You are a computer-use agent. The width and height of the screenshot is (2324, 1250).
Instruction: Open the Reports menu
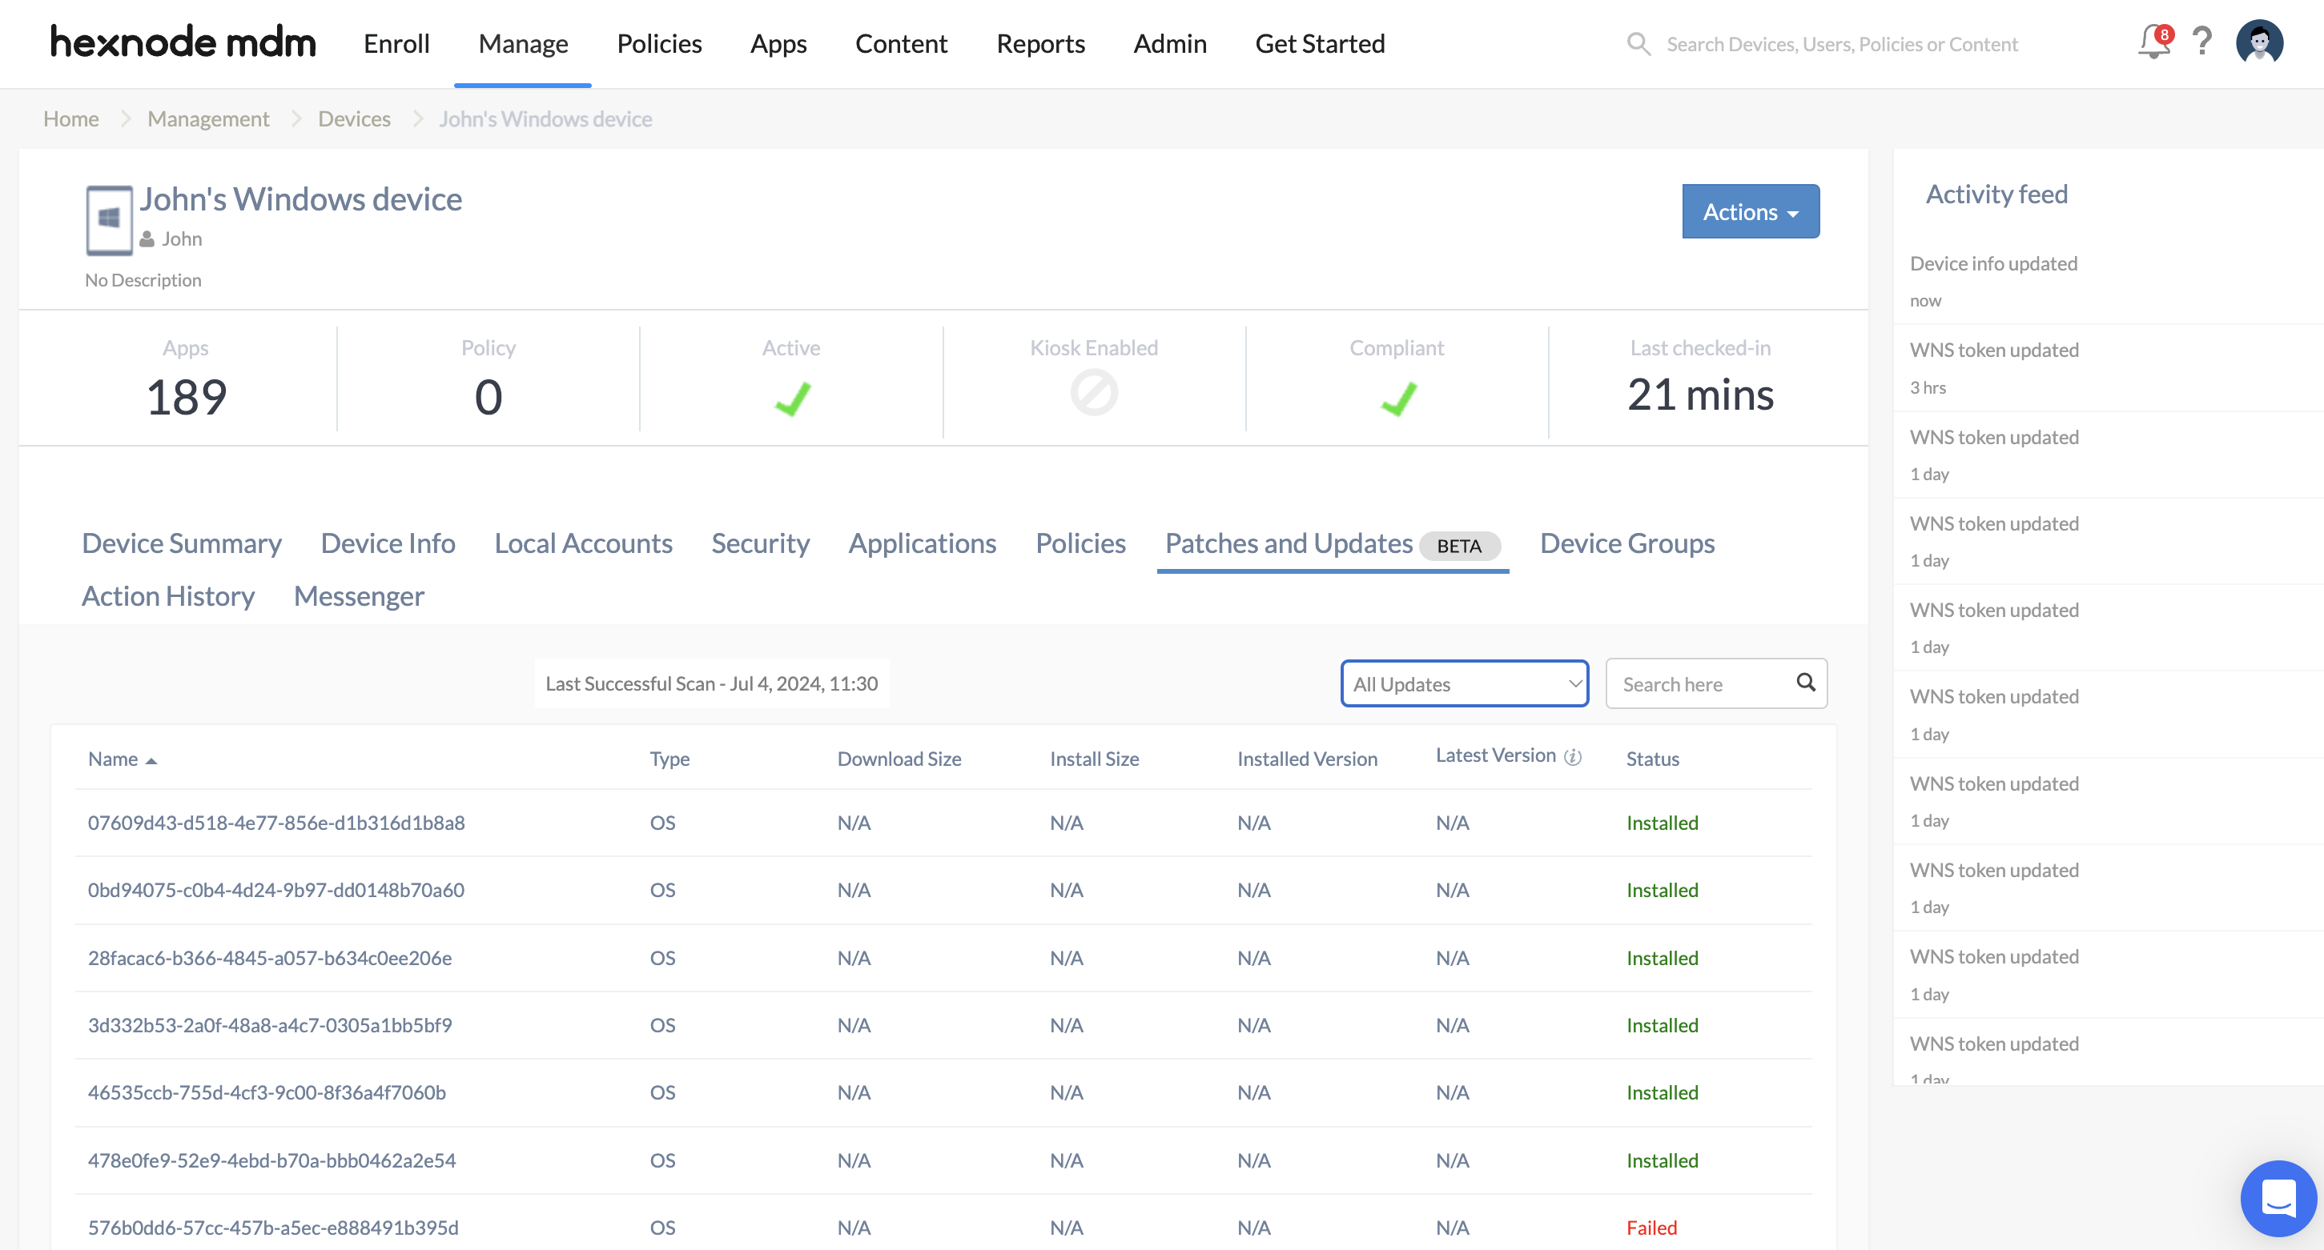(1040, 43)
